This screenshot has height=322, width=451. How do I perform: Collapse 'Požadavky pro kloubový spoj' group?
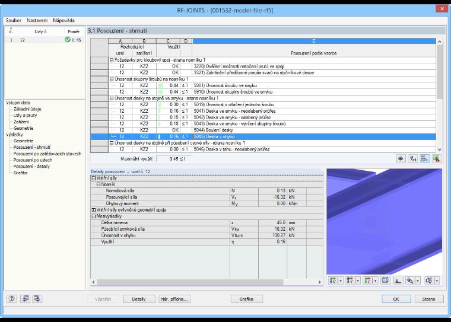(112, 60)
